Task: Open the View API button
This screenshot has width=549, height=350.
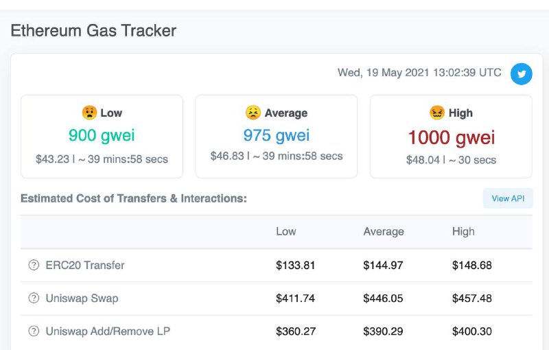Action: (508, 198)
